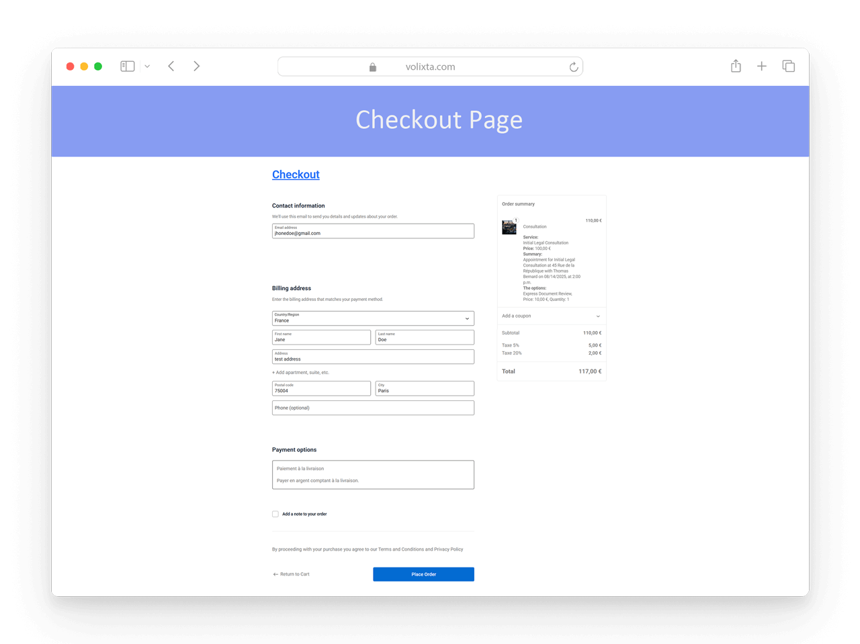This screenshot has width=860, height=644.
Task: Click the Subtotal 110,00 € value
Action: click(x=592, y=333)
